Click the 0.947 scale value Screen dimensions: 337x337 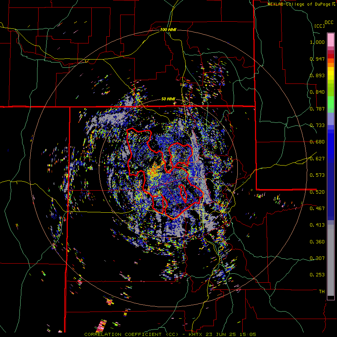tap(317, 59)
